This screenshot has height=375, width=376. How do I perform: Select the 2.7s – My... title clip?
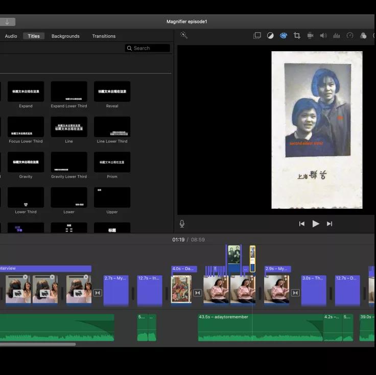tap(116, 291)
